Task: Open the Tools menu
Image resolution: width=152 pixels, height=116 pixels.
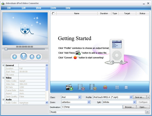Action: (x=53, y=8)
